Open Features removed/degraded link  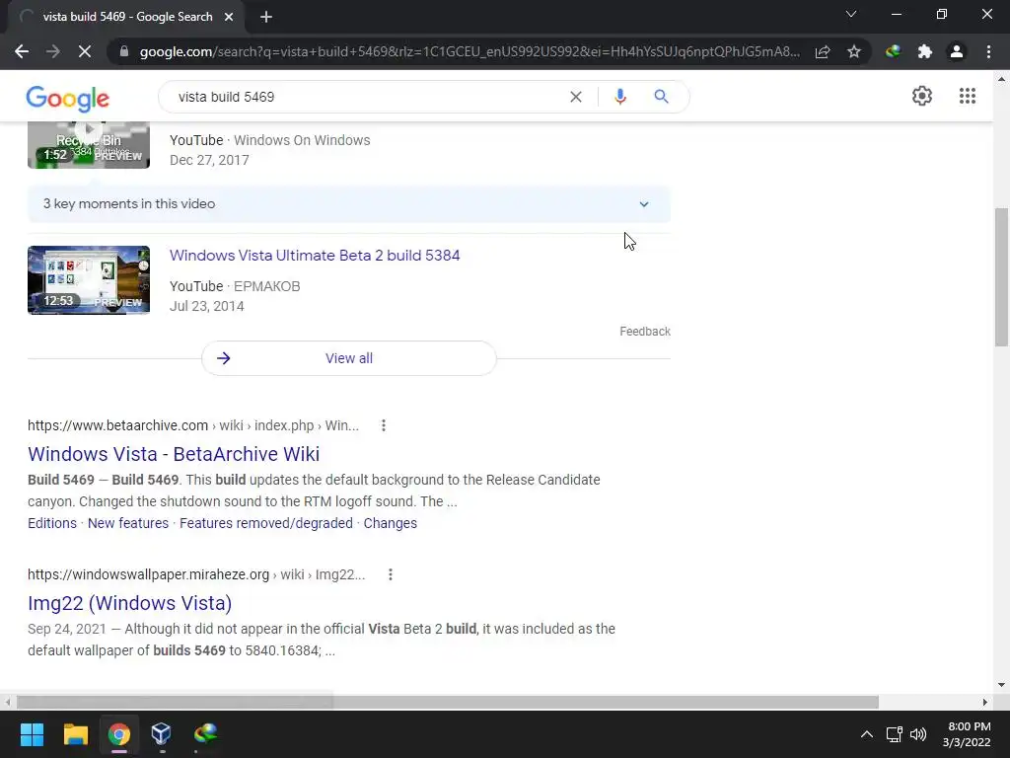pos(266,523)
